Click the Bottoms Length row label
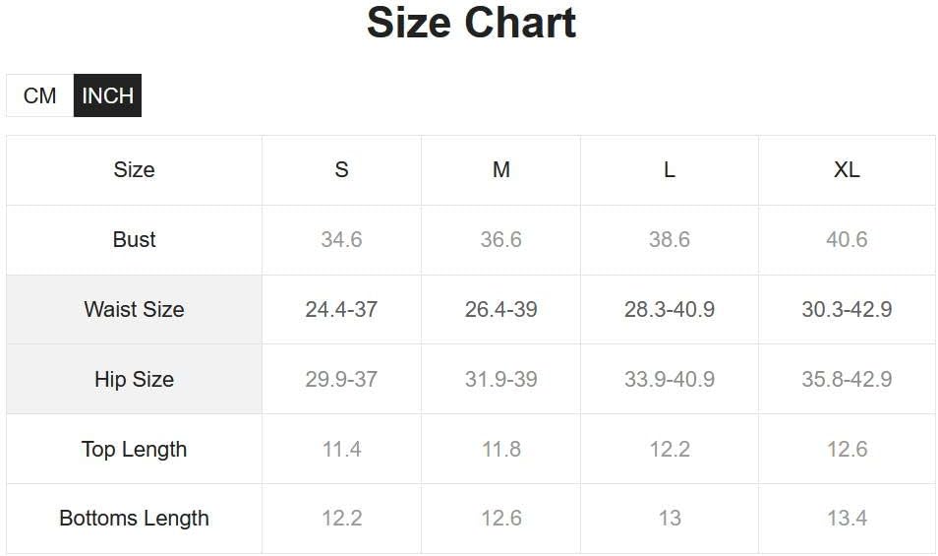 point(135,519)
